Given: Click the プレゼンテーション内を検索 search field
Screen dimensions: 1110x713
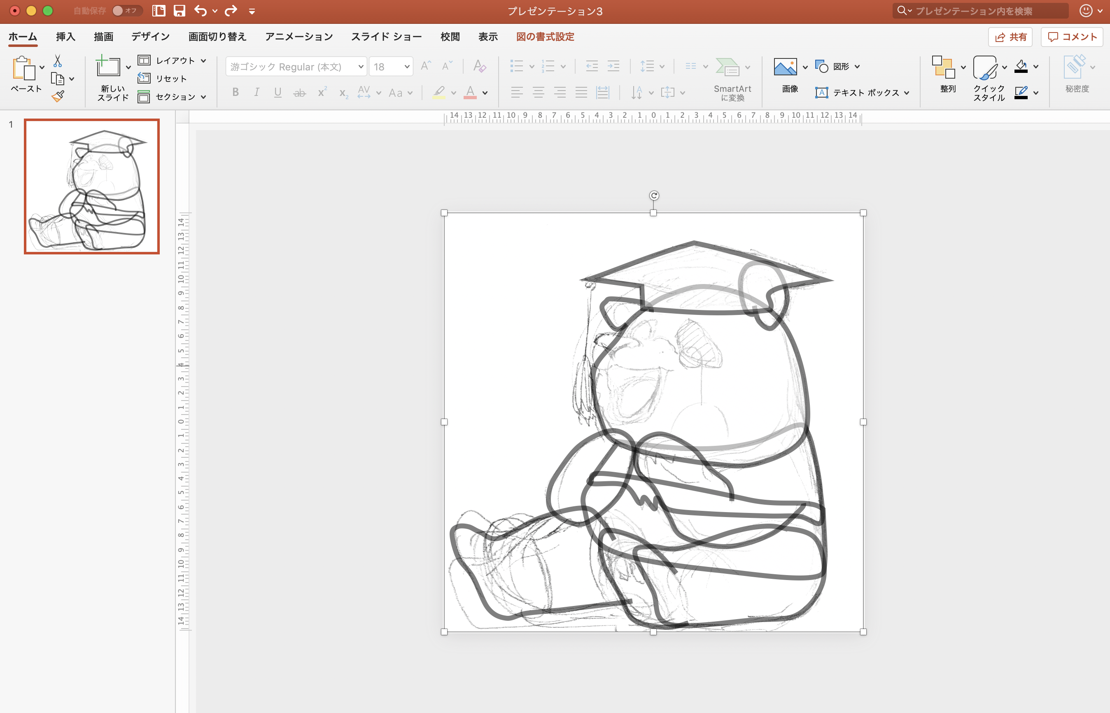Looking at the screenshot, I should 980,11.
